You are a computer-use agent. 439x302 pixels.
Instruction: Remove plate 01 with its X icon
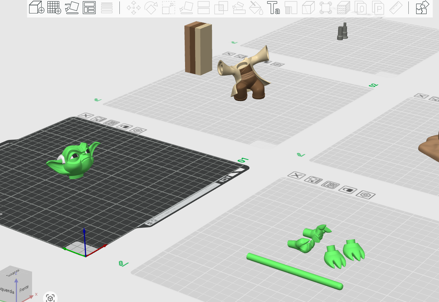tap(86, 116)
